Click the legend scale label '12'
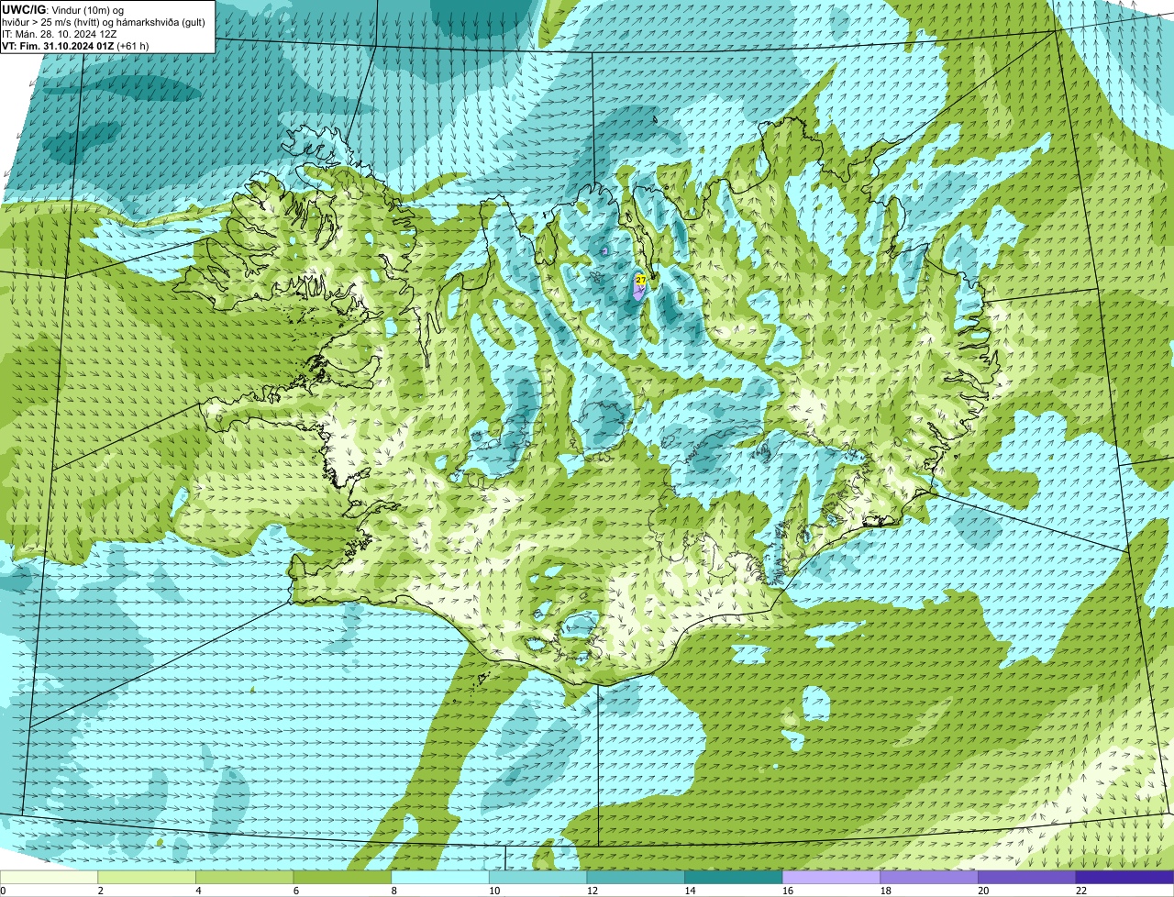Screen dimensions: 1174x897 (x=593, y=891)
